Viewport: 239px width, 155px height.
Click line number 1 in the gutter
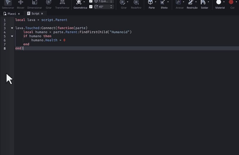[x=4, y=20]
